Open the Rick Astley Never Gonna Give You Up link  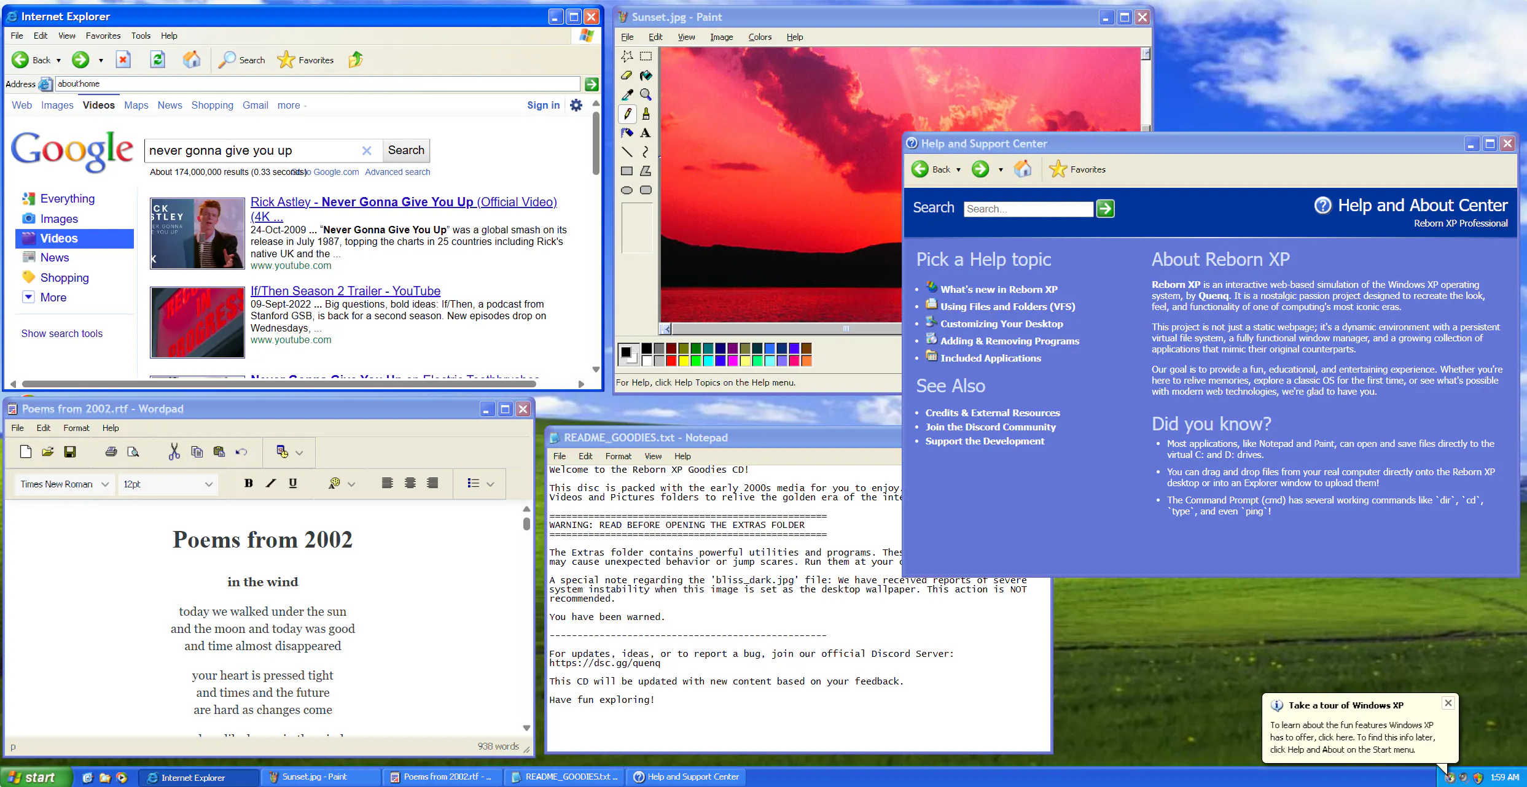[x=404, y=209]
